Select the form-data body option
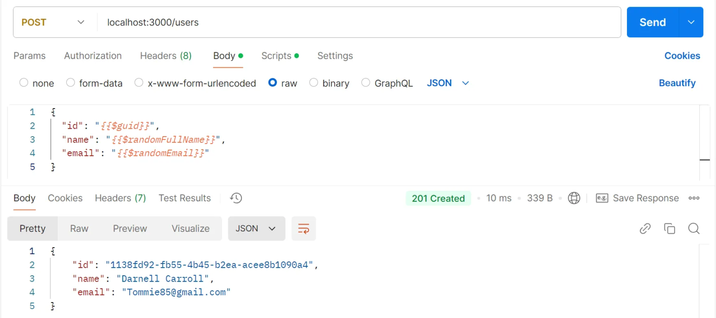Screen dimensions: 716x318 pyautogui.click(x=70, y=83)
